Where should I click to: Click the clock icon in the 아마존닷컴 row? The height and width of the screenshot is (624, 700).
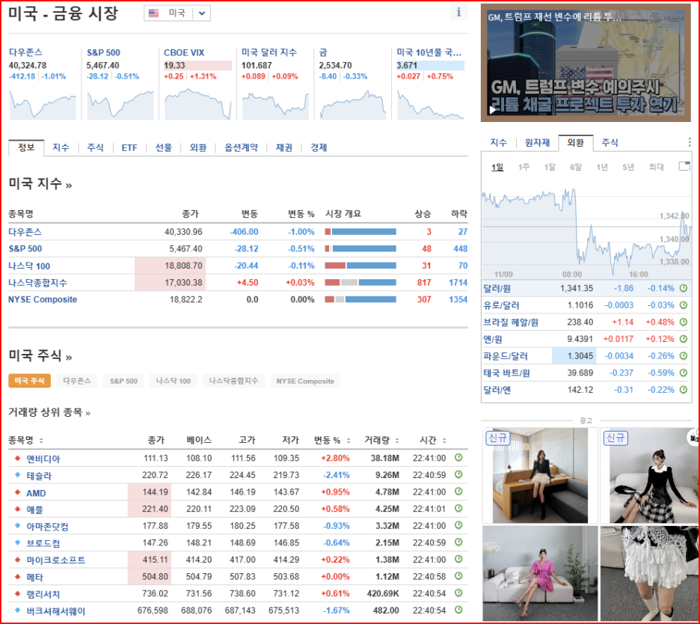tap(458, 525)
